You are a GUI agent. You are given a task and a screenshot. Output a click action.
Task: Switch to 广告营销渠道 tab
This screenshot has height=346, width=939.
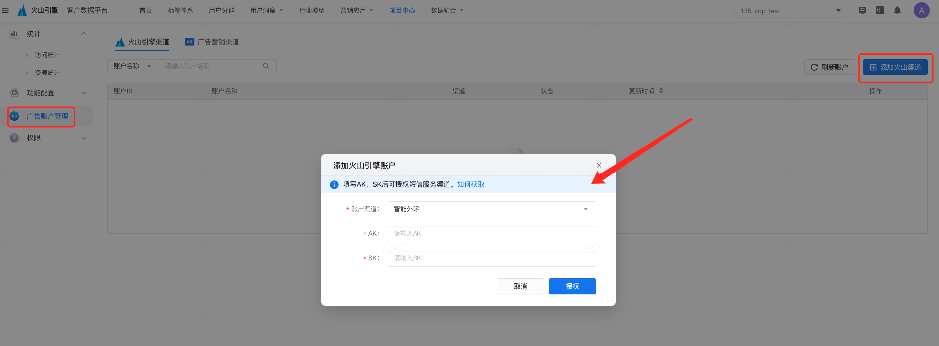(212, 42)
